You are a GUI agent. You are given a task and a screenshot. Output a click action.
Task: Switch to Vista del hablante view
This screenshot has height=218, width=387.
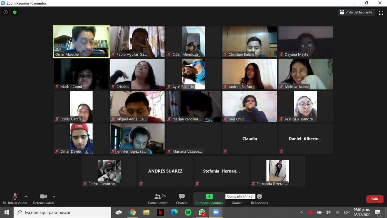point(356,12)
